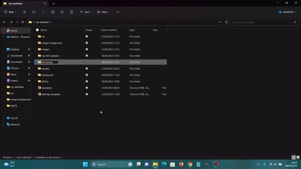Screen dimensions: 301x169
Task: Click the search magnifier icon
Action: coord(295,22)
